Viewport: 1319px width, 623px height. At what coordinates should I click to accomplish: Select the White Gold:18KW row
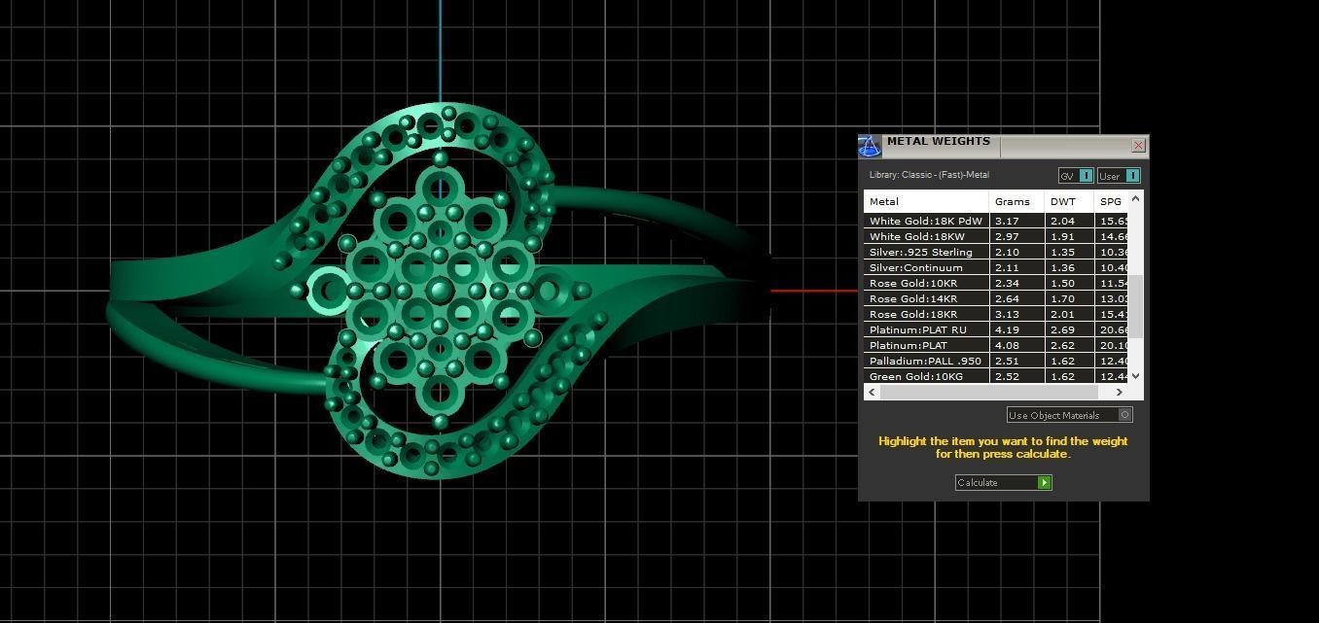click(x=996, y=236)
